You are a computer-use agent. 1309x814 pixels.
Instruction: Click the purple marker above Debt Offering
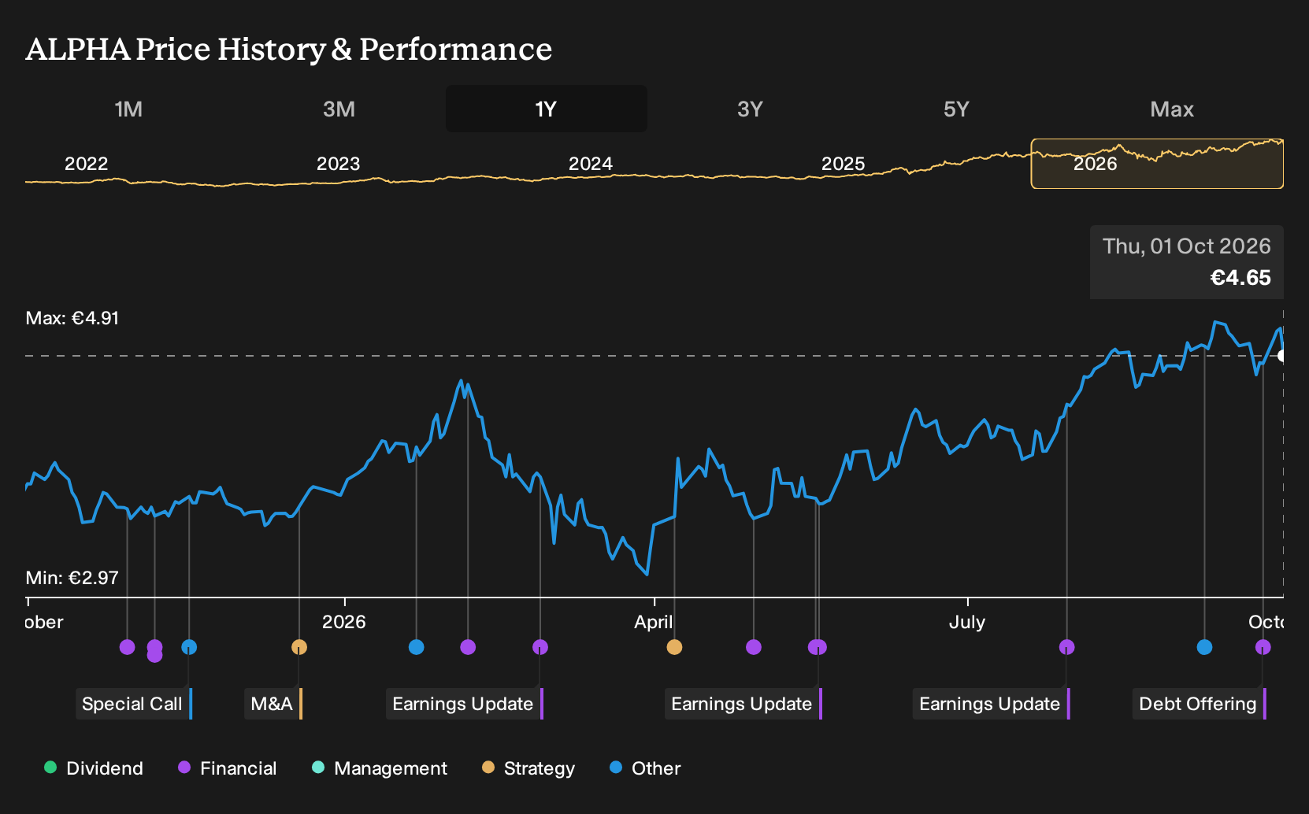pyautogui.click(x=1263, y=647)
